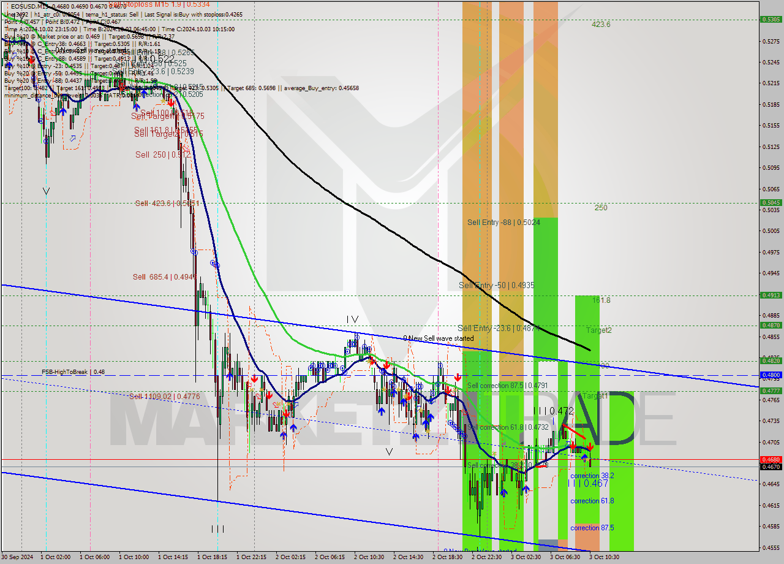Select the blue 0.4800 price tag on axis
Image resolution: width=784 pixels, height=564 pixels.
(770, 375)
